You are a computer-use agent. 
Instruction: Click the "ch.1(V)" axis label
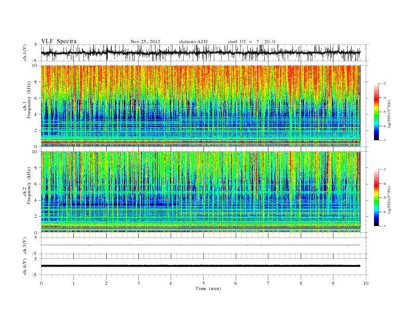coord(25,52)
